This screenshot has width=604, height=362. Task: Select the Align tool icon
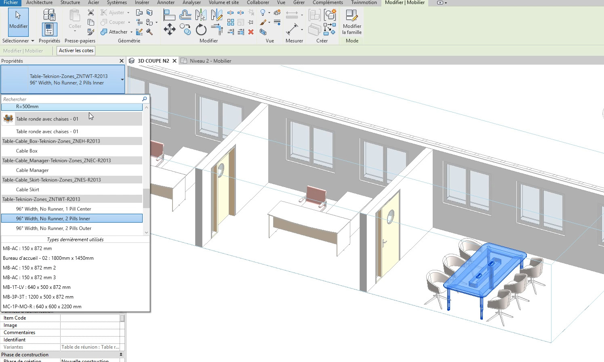click(x=169, y=15)
